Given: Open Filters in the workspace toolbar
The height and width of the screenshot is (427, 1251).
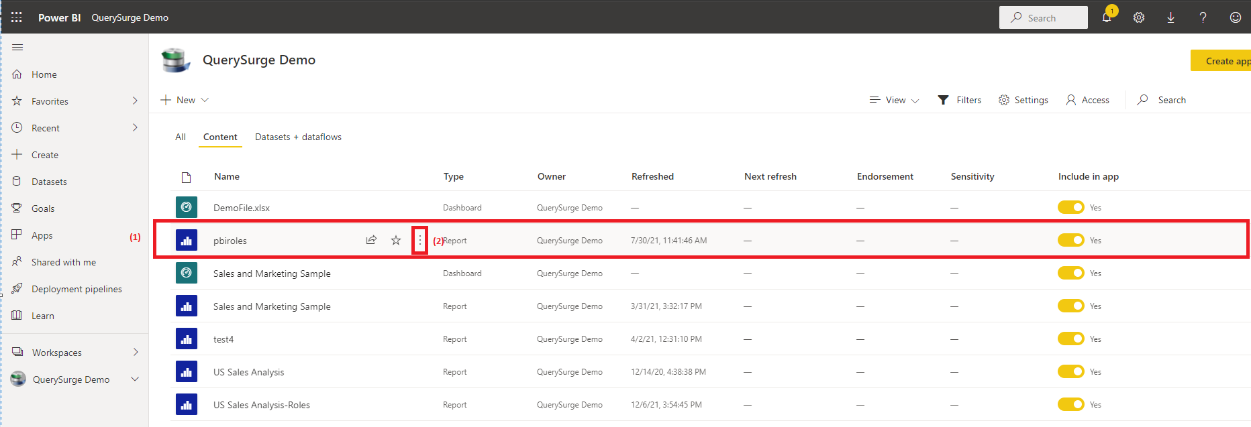Looking at the screenshot, I should 960,100.
